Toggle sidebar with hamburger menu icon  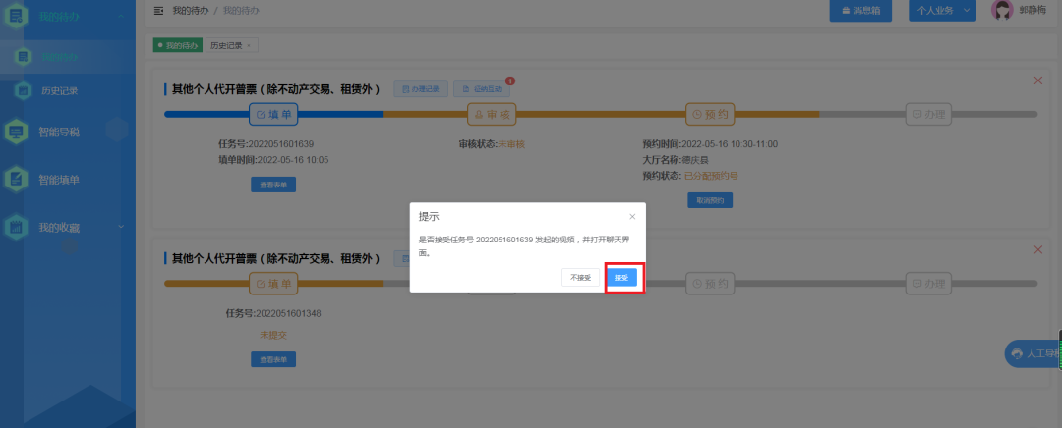pos(159,11)
